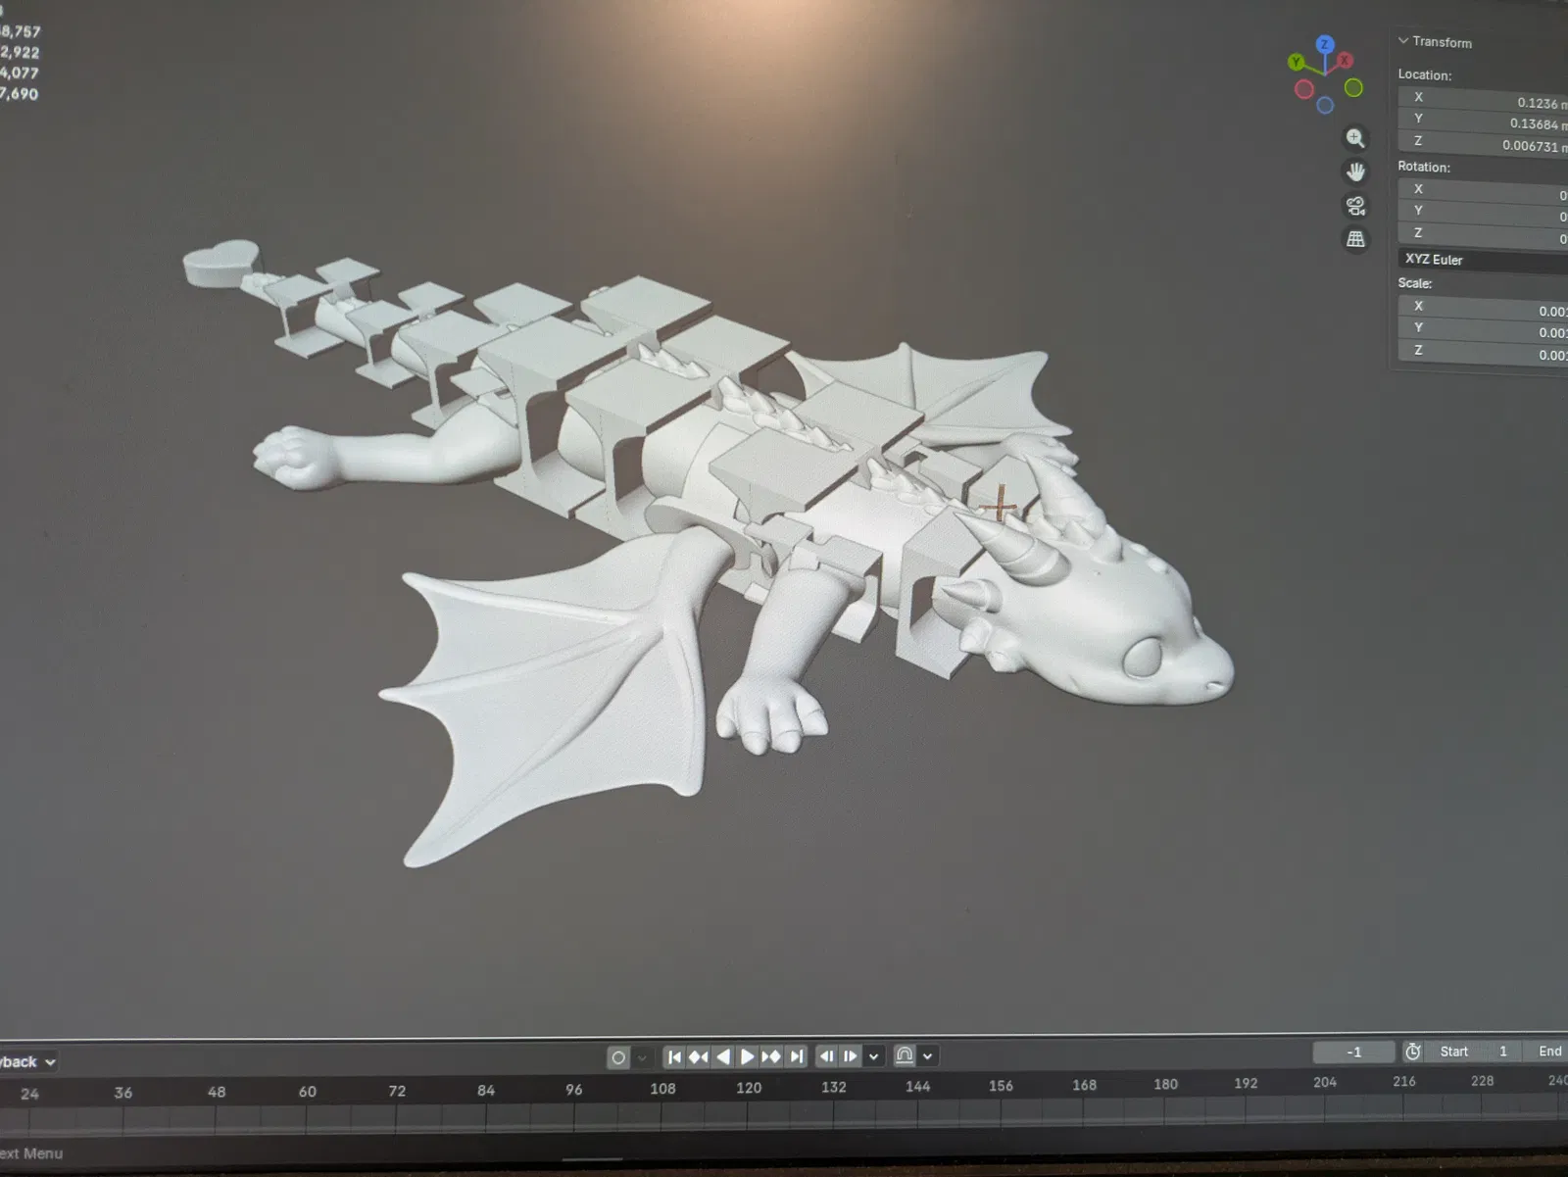
Task: Toggle the preview range clock icon
Action: [x=1412, y=1052]
